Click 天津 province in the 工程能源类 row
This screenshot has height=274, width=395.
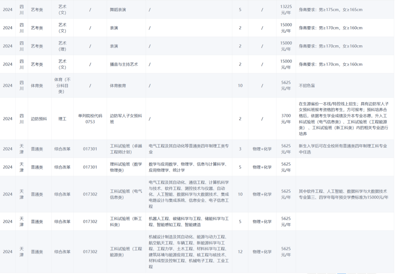coord(22,252)
